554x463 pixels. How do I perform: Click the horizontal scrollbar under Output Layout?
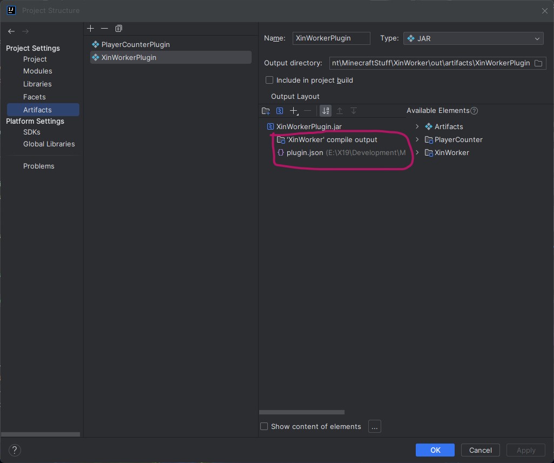tap(302, 412)
